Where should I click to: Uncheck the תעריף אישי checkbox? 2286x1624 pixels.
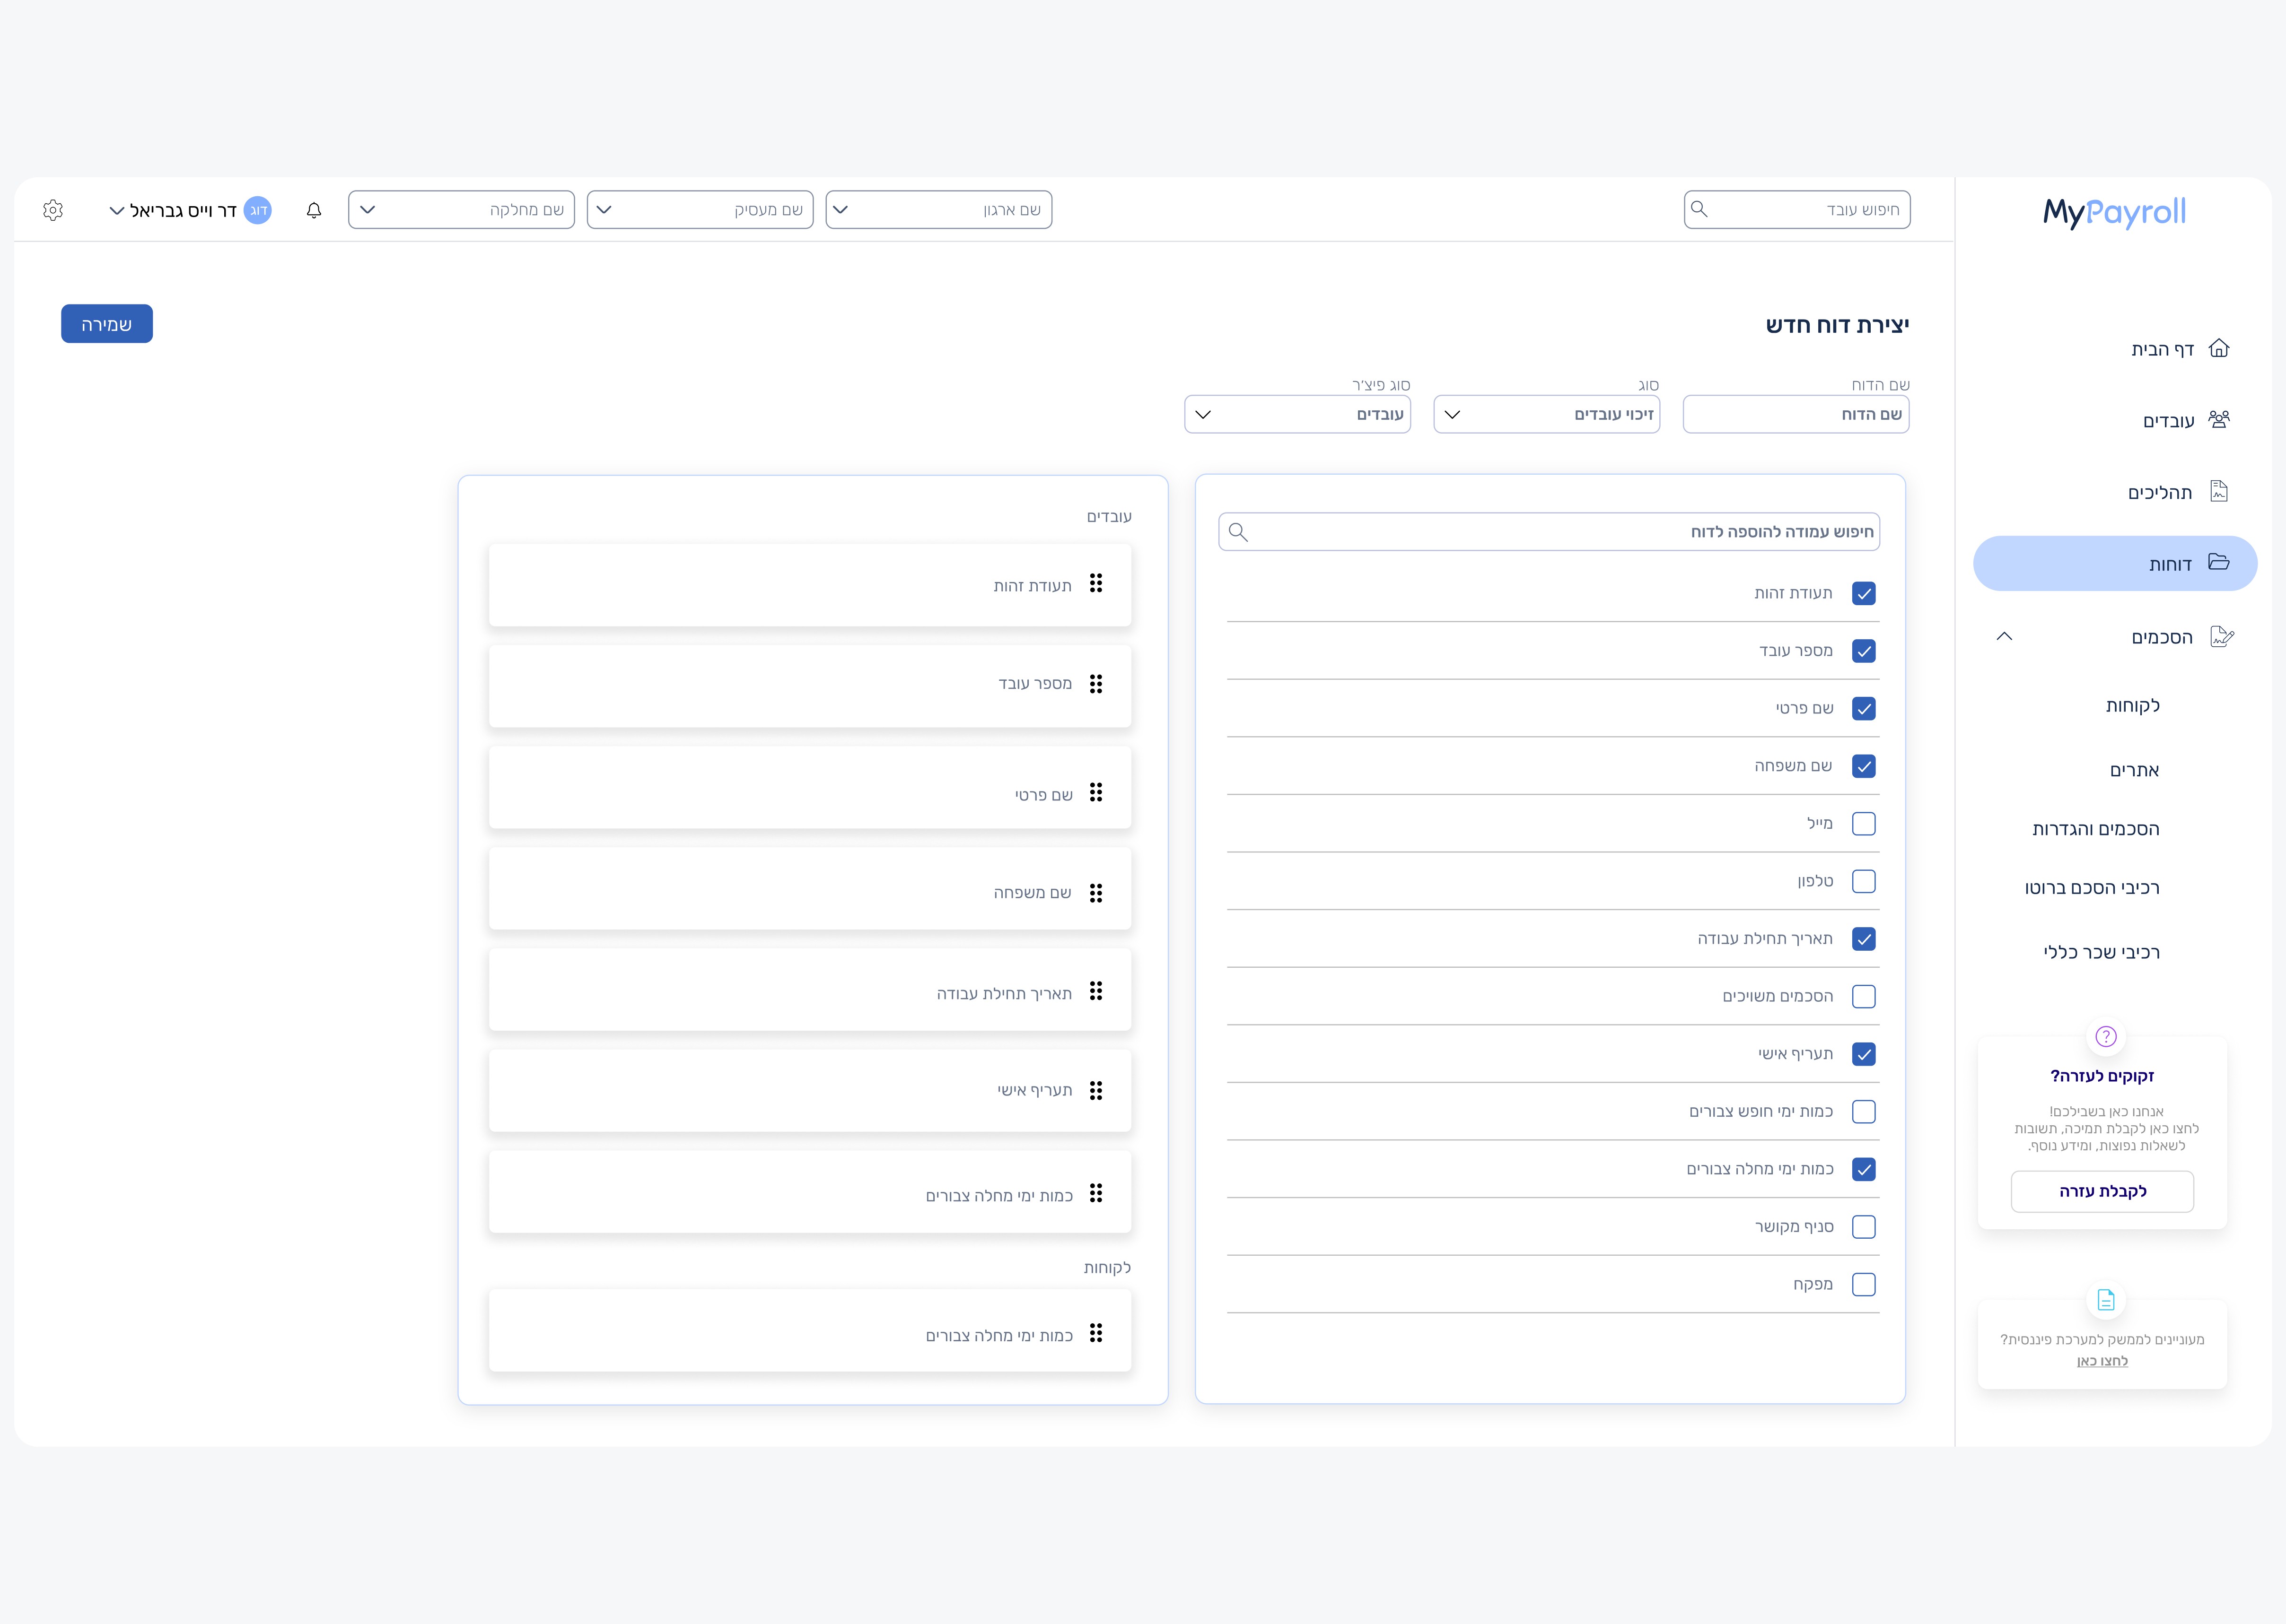[x=1864, y=1054]
